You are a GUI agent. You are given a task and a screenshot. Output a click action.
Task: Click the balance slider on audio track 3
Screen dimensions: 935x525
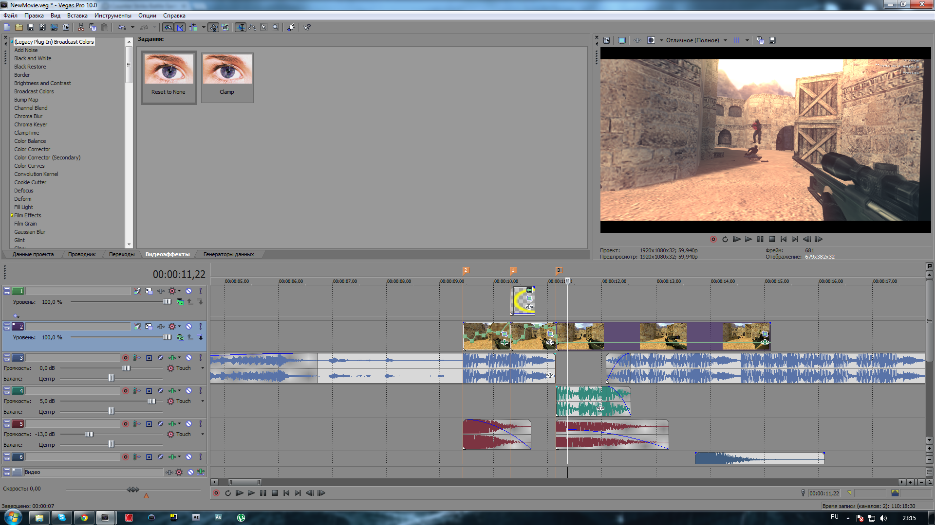click(111, 378)
